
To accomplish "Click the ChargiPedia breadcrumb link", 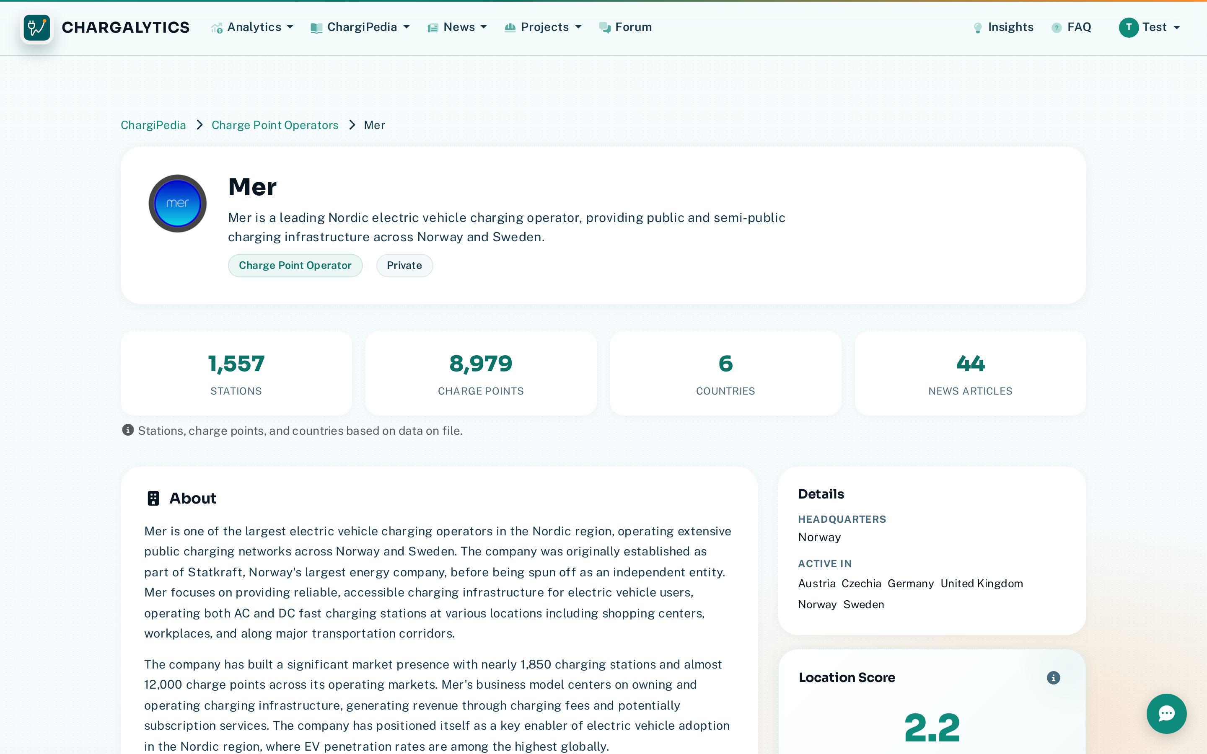I will coord(153,125).
